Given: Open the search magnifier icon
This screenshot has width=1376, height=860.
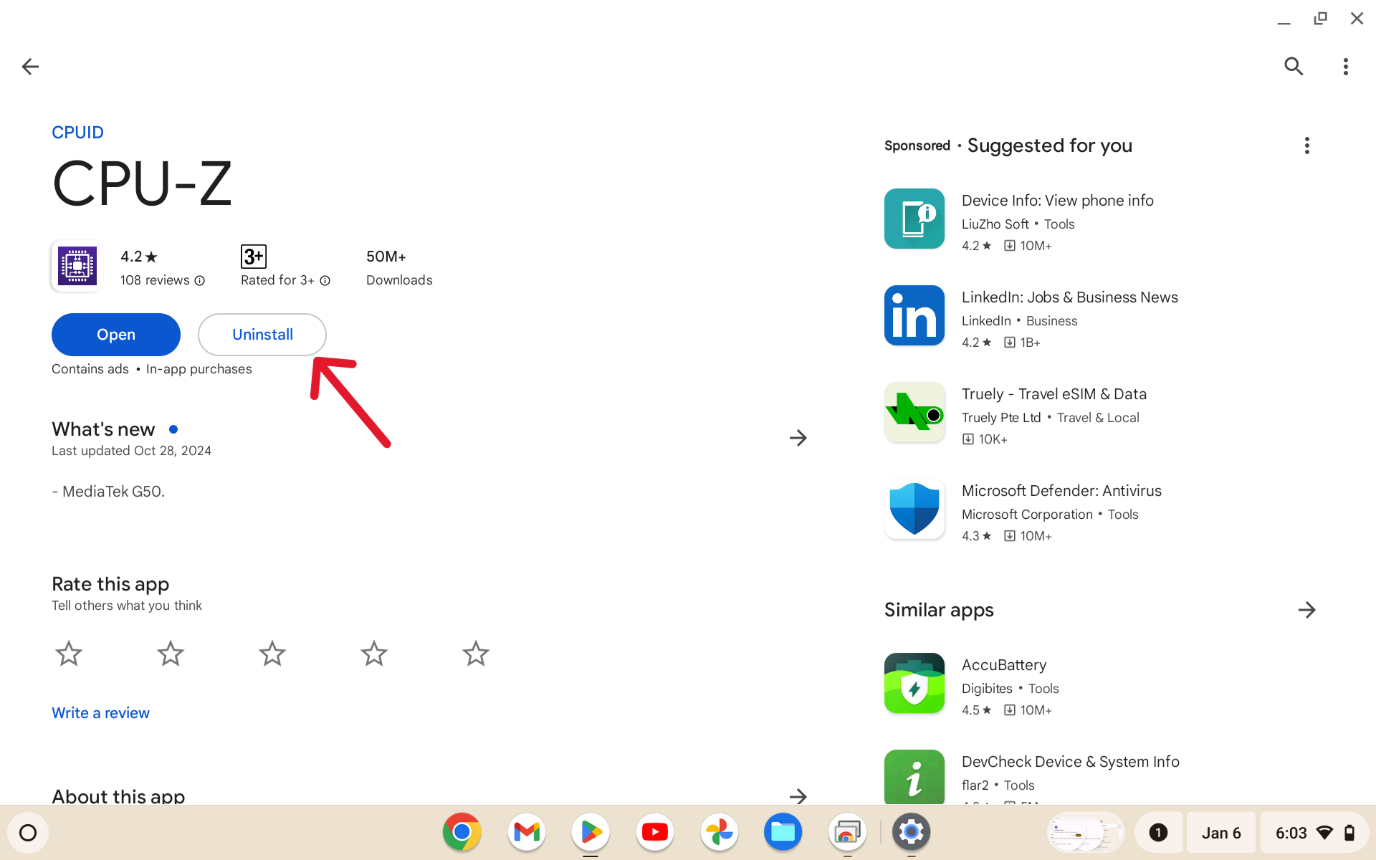Looking at the screenshot, I should (x=1294, y=67).
